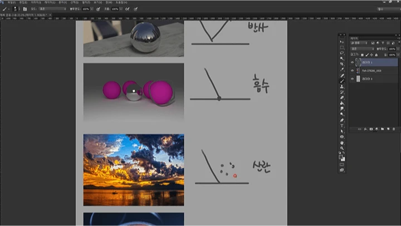Select the Smudge/Blur tool

(x=342, y=109)
